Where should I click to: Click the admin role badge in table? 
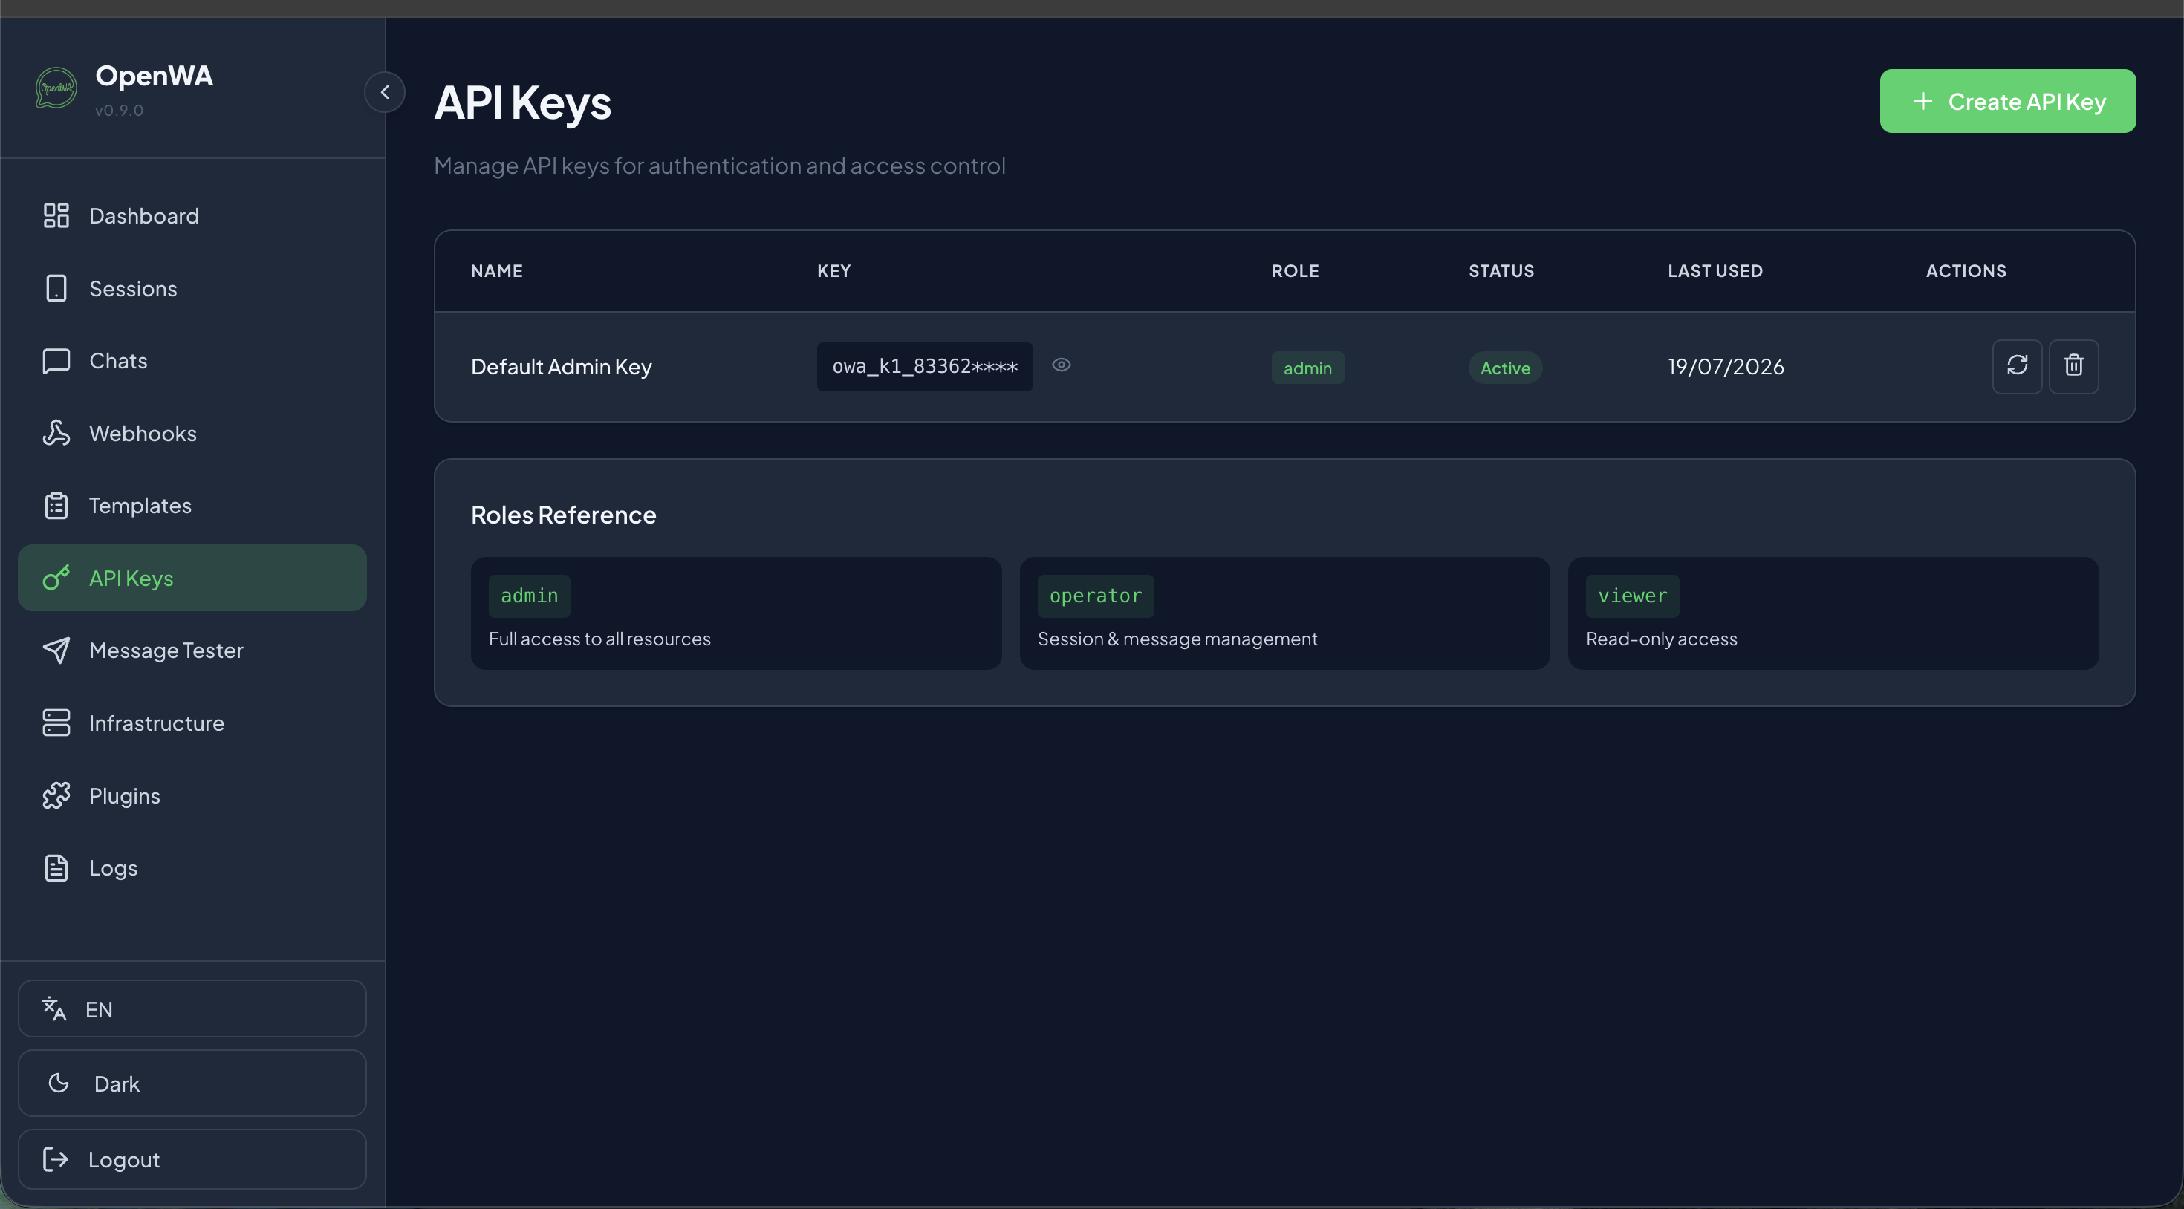click(x=1307, y=368)
